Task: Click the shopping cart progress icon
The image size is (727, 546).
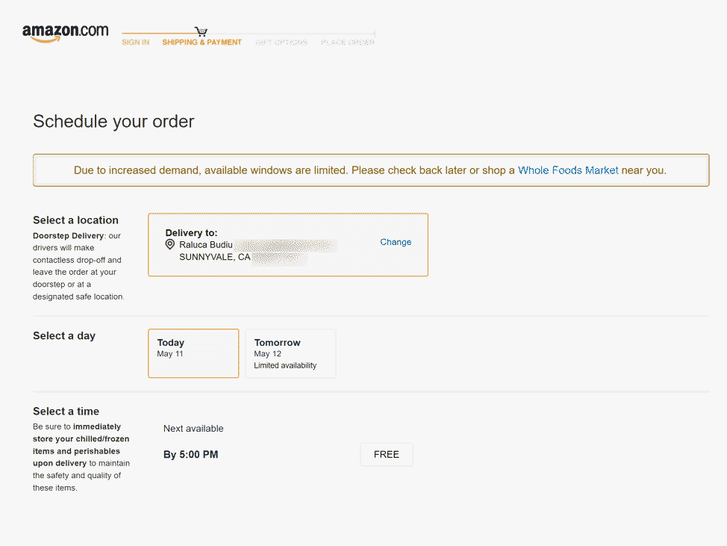Action: [201, 31]
